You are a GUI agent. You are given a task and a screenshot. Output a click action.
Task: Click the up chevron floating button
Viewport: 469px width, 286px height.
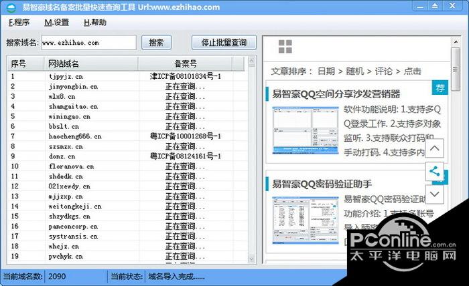(x=434, y=148)
